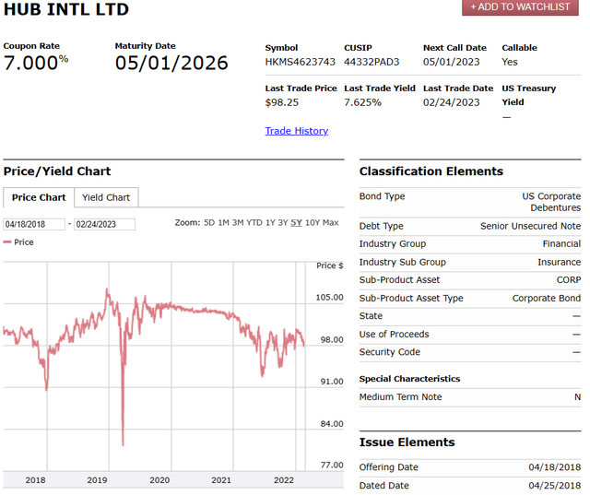Click the HUB INTL LTD heading
590x495 pixels.
66,9
